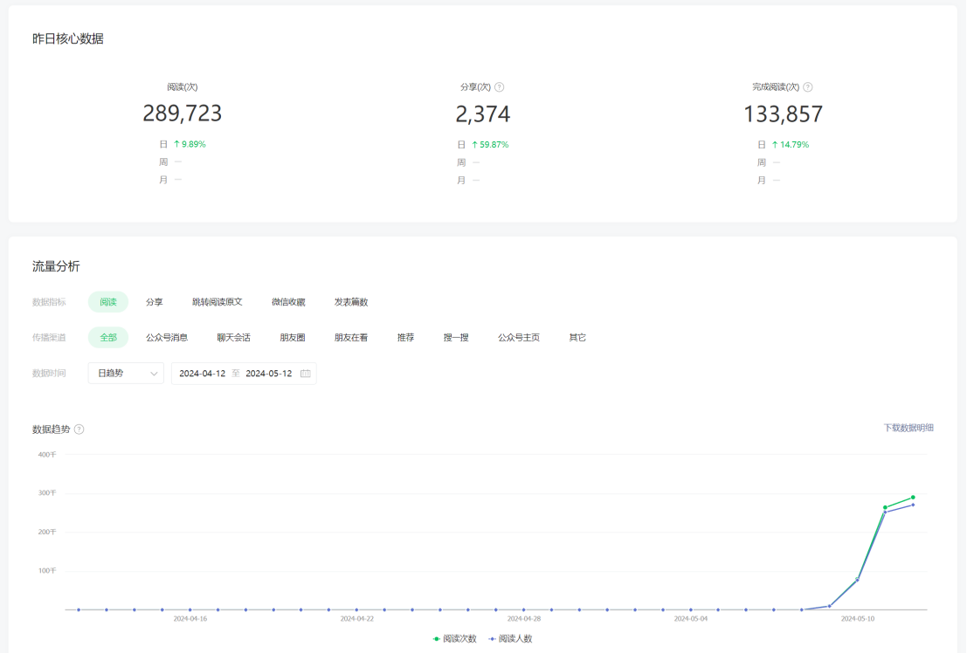Select 搜一搜 channel filter

[x=456, y=337]
